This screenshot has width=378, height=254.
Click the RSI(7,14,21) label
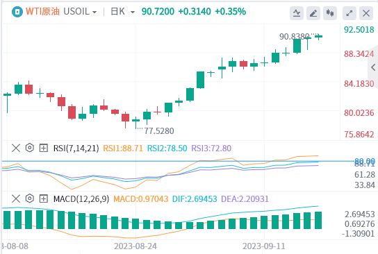pyautogui.click(x=76, y=149)
